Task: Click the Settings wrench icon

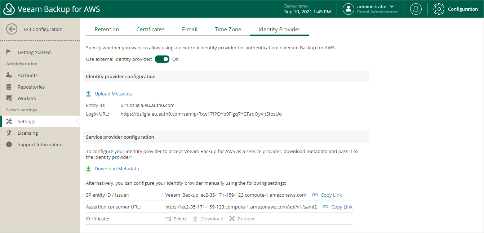Action: [9, 121]
